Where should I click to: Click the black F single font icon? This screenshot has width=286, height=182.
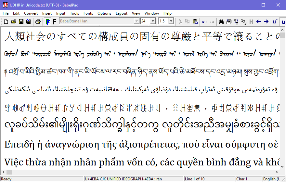point(54,21)
